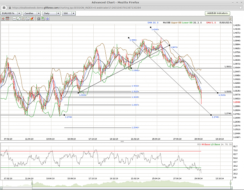Select the horizontal line drawing tool
This screenshot has height=190, width=244.
[x=14, y=19]
